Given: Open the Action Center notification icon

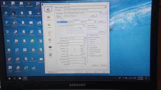Looking at the screenshot, I should click(146, 78).
